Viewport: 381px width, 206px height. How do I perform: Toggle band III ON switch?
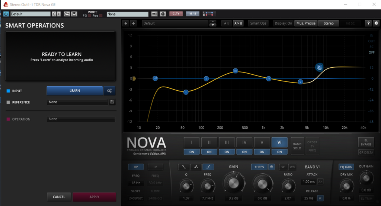point(227,152)
